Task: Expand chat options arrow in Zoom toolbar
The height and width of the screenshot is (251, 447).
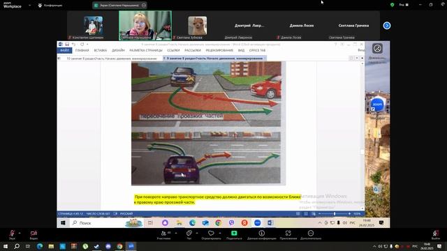Action: (197, 233)
